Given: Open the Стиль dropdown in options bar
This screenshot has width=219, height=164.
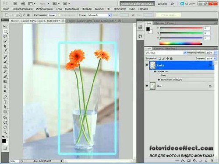Looking at the screenshot, I should coord(99,15).
